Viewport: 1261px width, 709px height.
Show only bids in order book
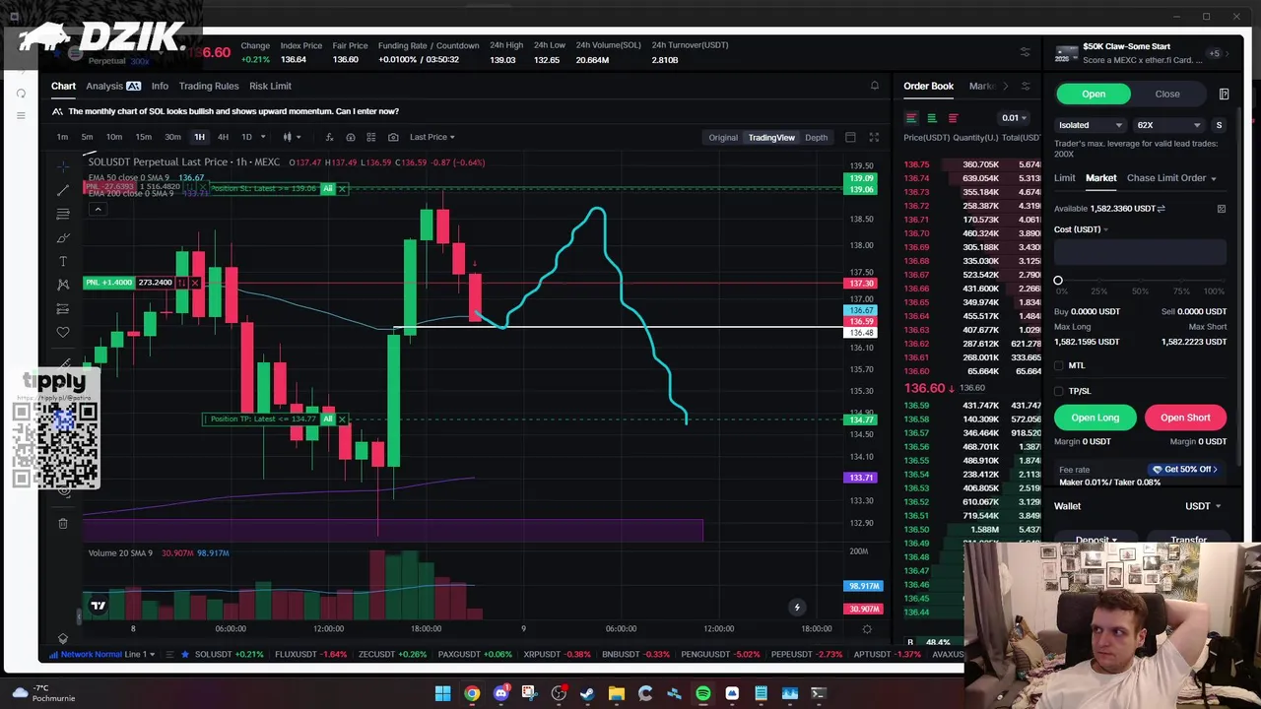coord(932,118)
